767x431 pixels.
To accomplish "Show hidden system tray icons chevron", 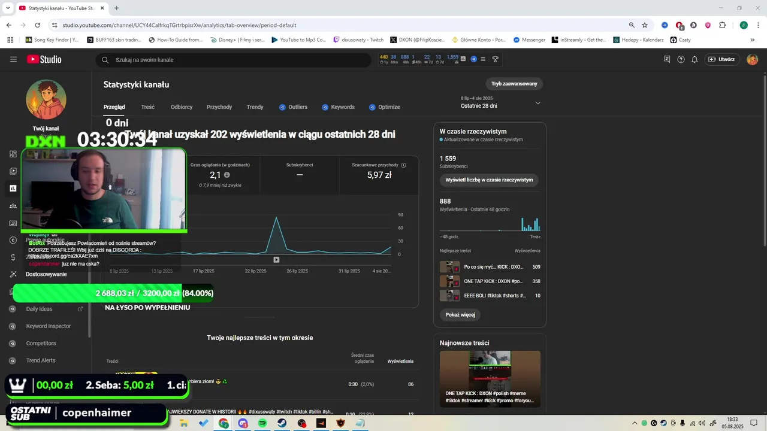I will pos(635,423).
